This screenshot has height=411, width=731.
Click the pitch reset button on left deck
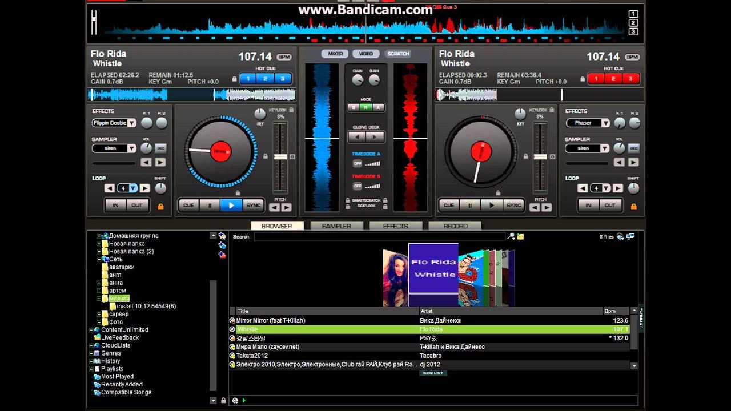pos(292,156)
